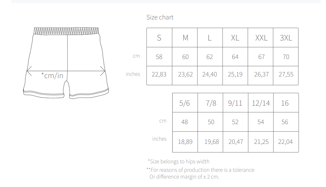The width and height of the screenshot is (326, 187).
Task: Select the 12/14 kids size header
Action: point(261,103)
